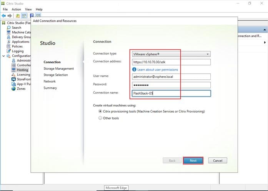The image size is (268, 191).
Task: Click the Hosting icon in tree
Action: pos(13,70)
